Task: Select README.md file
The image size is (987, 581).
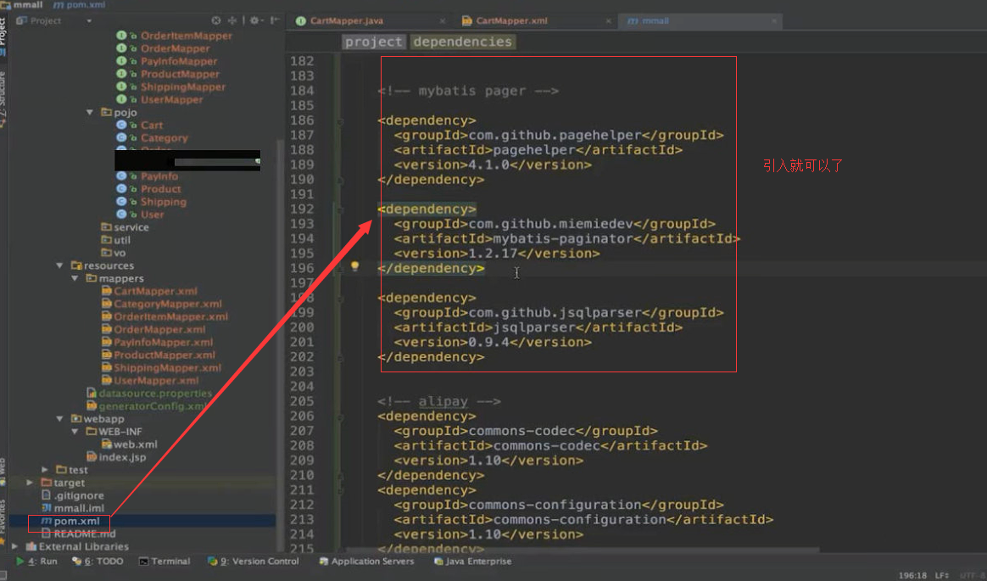Action: [84, 534]
